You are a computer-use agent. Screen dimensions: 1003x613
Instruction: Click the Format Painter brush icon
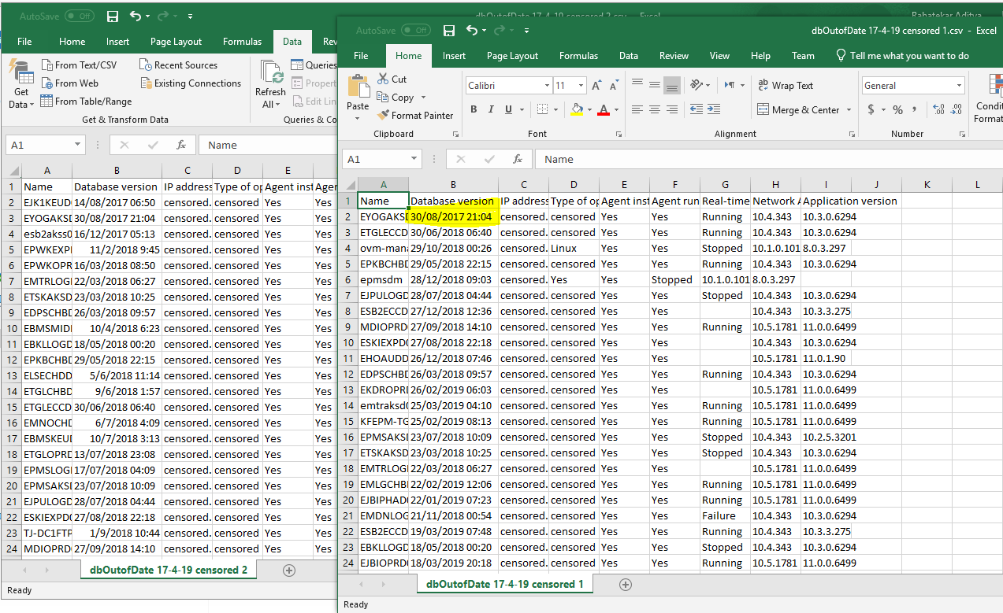(383, 115)
